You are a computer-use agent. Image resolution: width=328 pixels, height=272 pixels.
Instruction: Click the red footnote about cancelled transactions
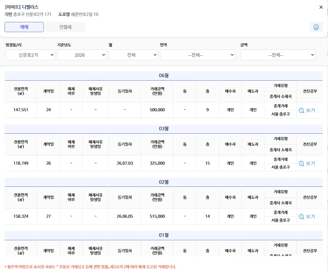pyautogui.click(x=91, y=267)
